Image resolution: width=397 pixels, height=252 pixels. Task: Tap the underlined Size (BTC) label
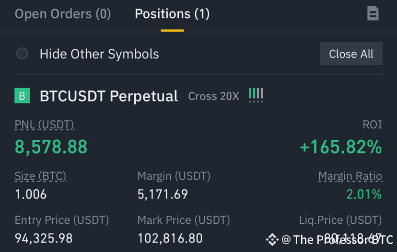[40, 176]
